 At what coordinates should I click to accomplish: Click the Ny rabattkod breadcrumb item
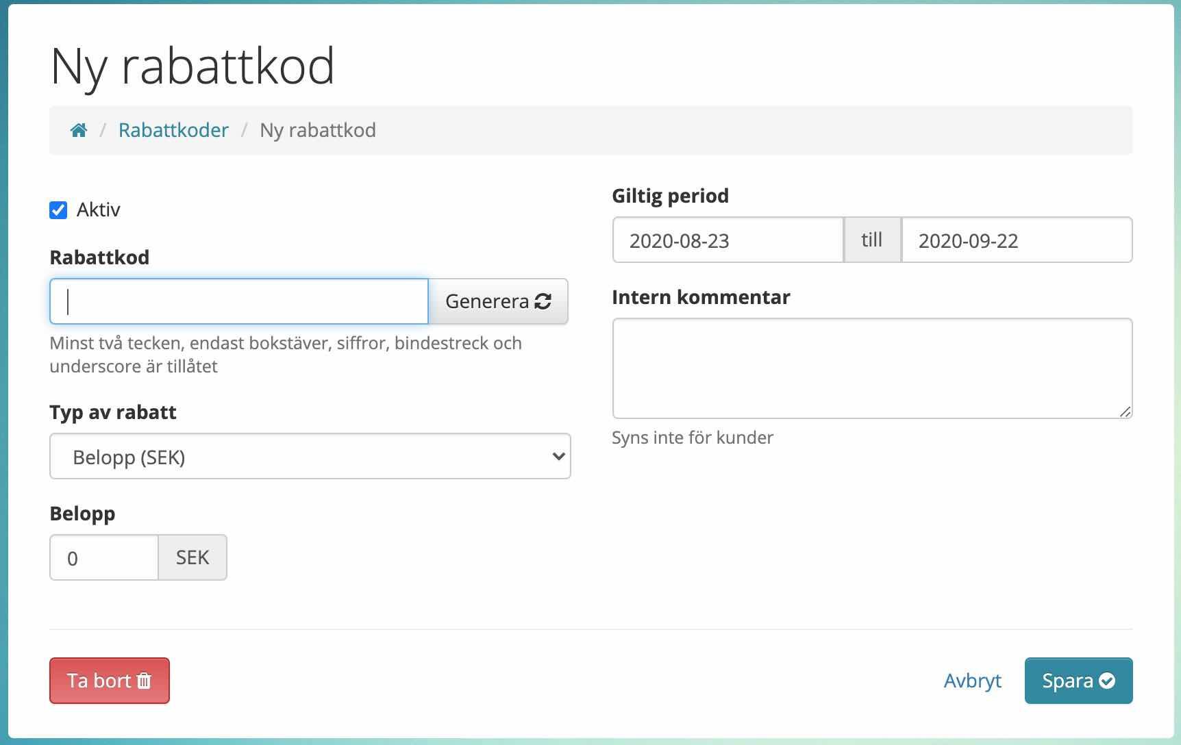point(318,130)
